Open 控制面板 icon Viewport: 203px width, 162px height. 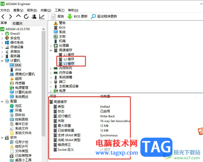pos(12,120)
